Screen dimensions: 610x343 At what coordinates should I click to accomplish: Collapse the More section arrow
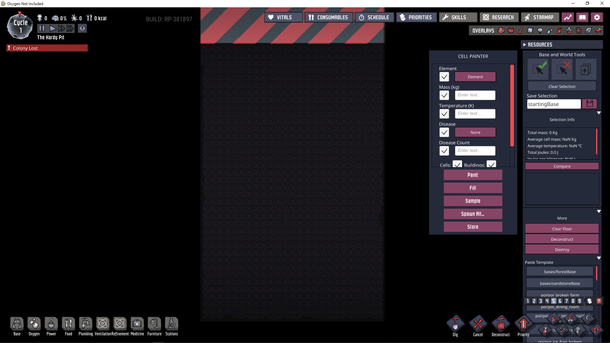coord(599,212)
